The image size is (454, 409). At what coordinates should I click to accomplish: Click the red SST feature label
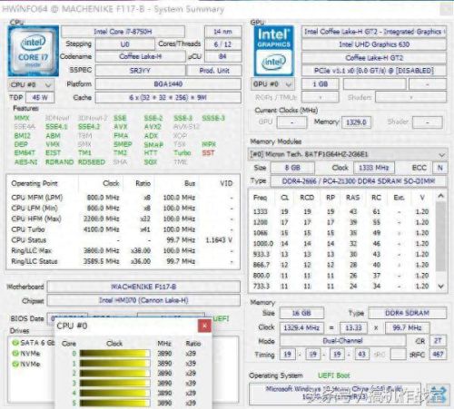pos(208,153)
